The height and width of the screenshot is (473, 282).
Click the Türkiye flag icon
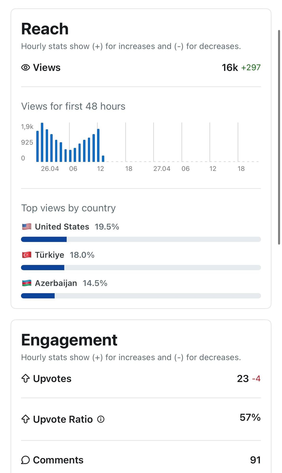click(x=27, y=255)
